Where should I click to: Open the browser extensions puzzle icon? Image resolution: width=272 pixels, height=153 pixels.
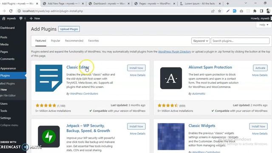255,11
